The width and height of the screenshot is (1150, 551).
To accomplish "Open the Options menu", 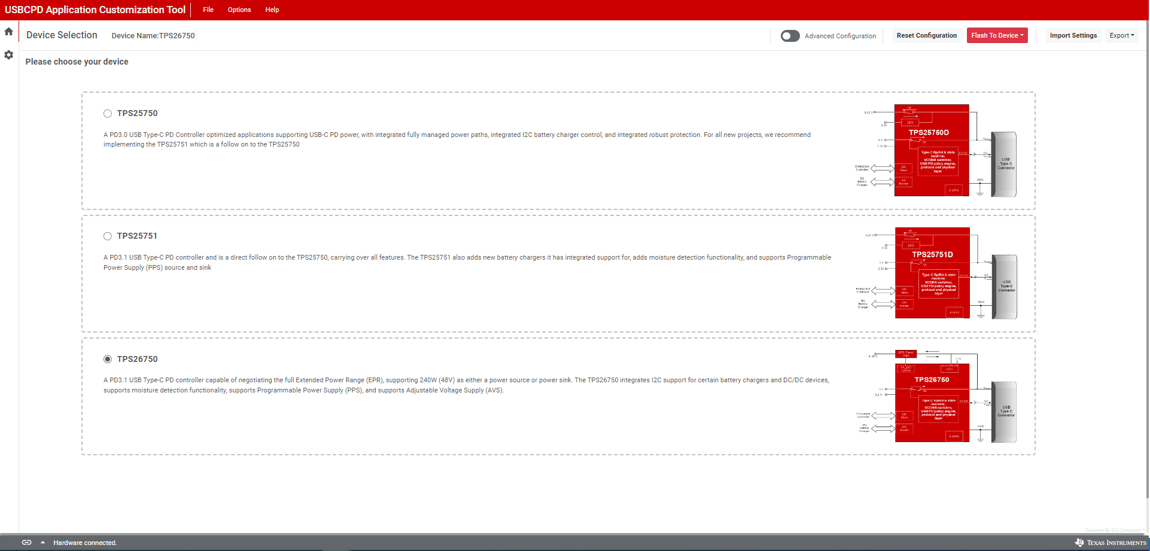I will coord(239,10).
